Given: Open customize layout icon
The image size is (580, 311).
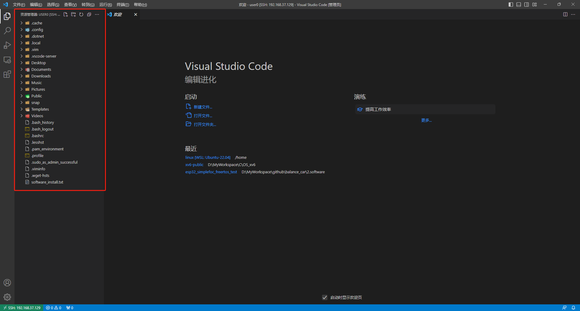Looking at the screenshot, I should pos(535,5).
